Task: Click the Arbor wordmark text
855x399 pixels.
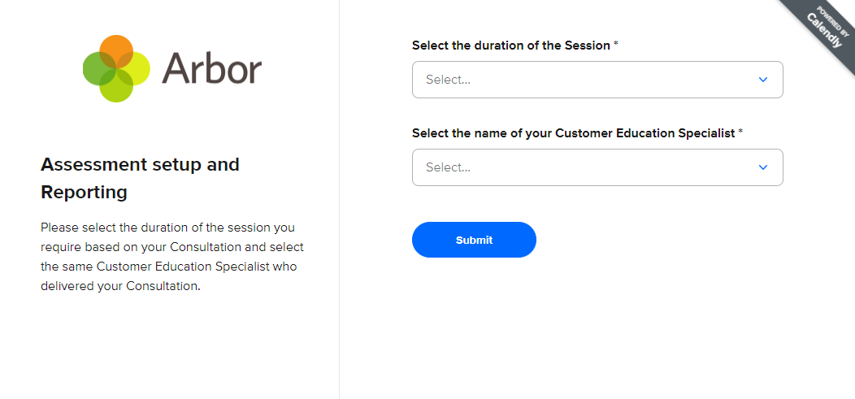Action: click(211, 68)
